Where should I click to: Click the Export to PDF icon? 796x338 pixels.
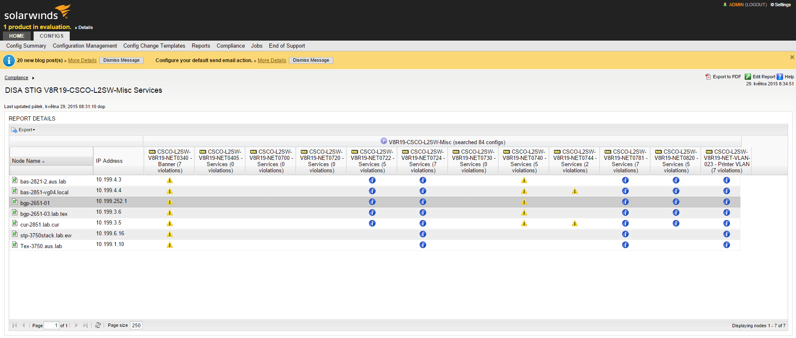click(x=708, y=77)
